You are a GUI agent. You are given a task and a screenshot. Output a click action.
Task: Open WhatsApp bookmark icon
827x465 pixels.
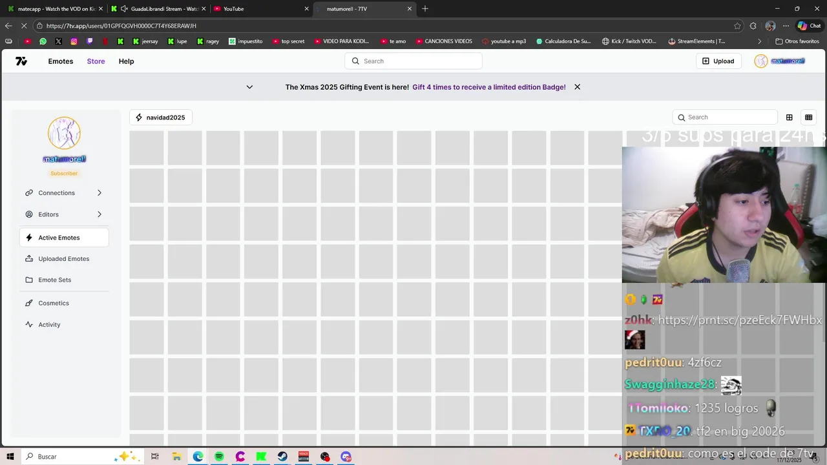(x=43, y=41)
